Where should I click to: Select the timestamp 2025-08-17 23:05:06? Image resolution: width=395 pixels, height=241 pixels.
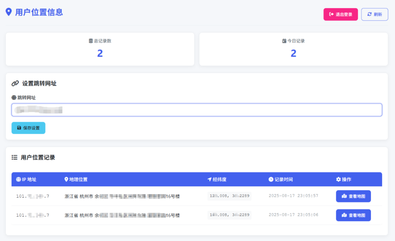click(293, 215)
